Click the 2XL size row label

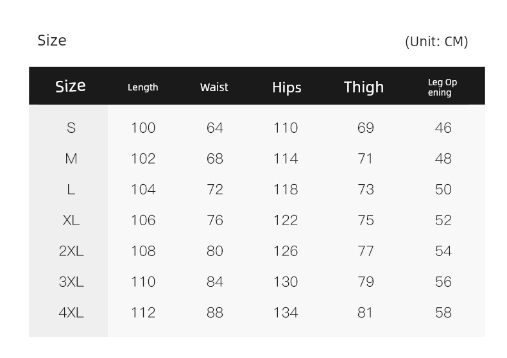pos(71,251)
